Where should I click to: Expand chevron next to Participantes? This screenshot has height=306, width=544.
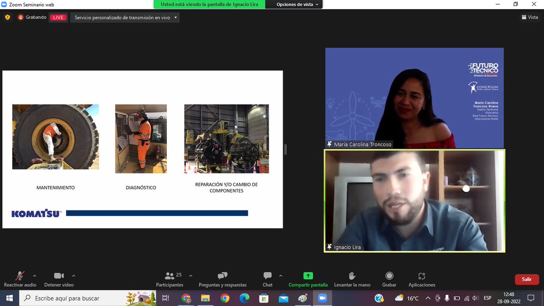tap(190, 276)
